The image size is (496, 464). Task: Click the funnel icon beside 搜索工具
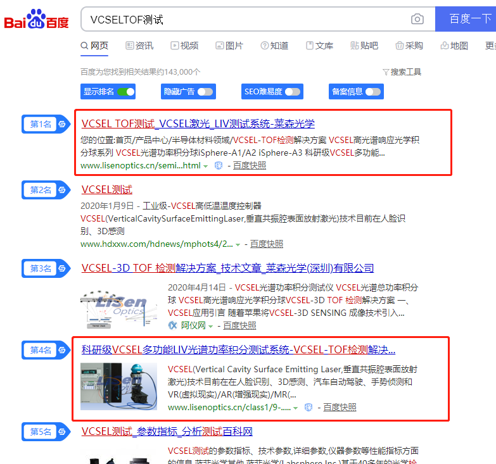click(386, 72)
